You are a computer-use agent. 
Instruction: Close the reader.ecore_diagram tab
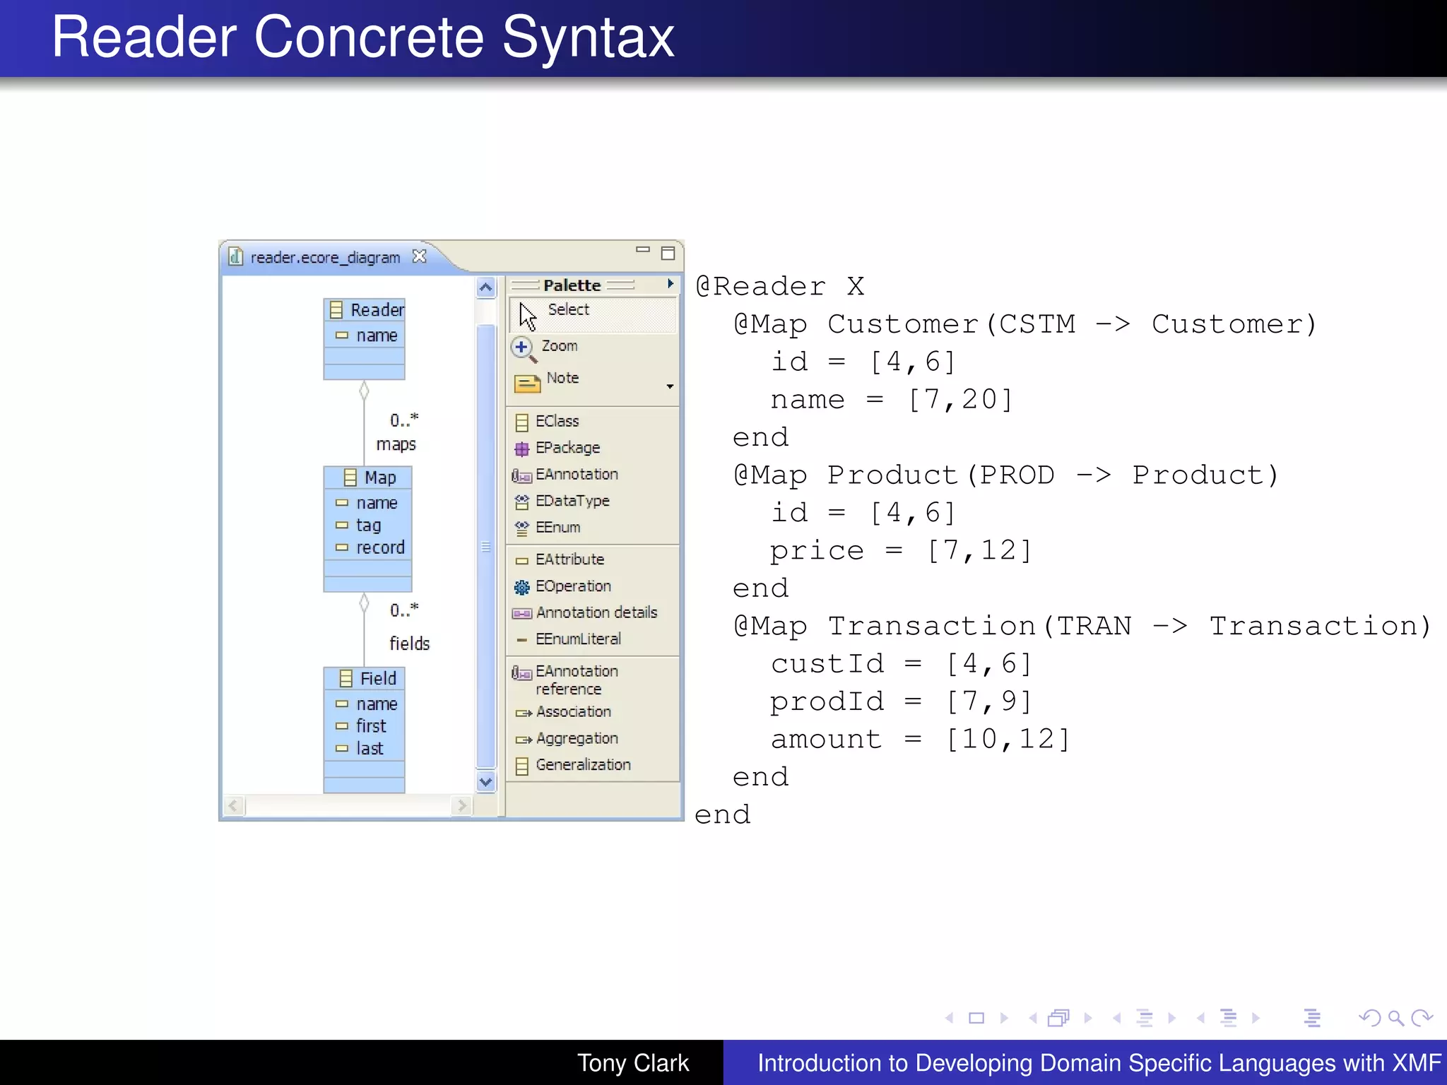[420, 256]
